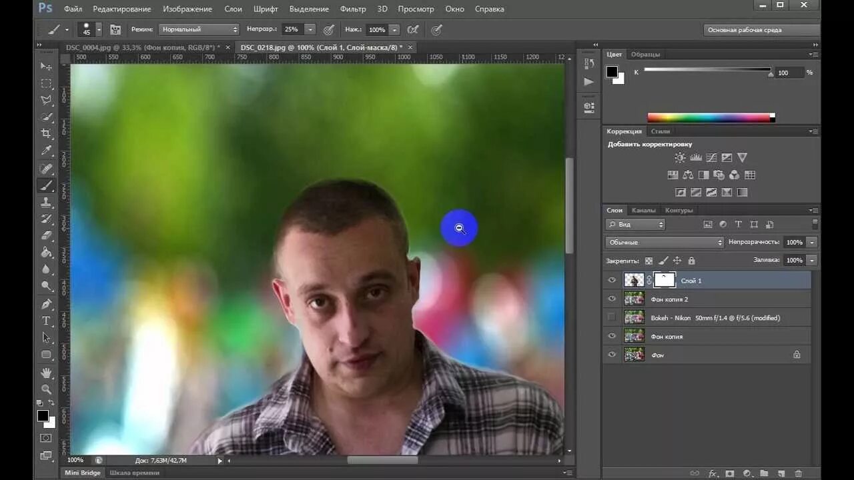Hide the Слой 1 layer
Image resolution: width=854 pixels, height=480 pixels.
pyautogui.click(x=612, y=281)
